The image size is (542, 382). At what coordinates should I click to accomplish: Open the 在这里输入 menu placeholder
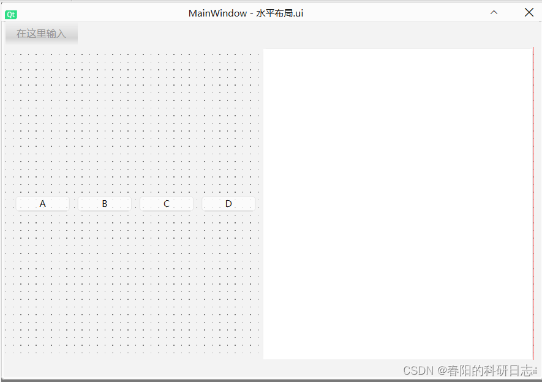(40, 34)
